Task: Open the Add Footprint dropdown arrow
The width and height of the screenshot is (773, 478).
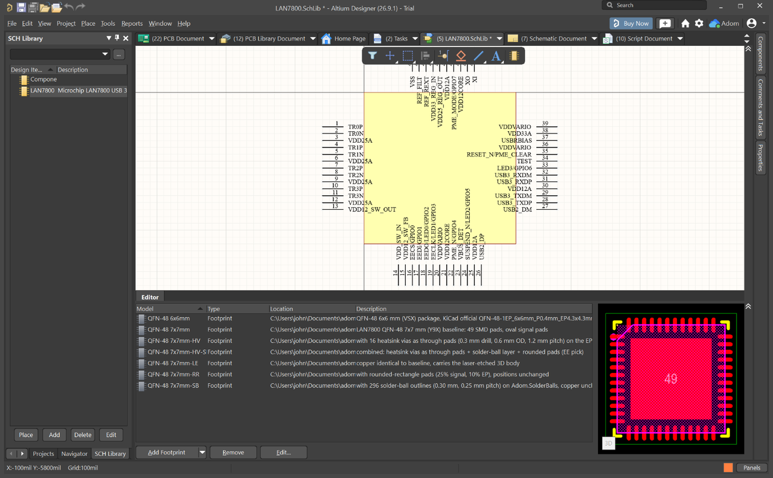Action: coord(202,452)
